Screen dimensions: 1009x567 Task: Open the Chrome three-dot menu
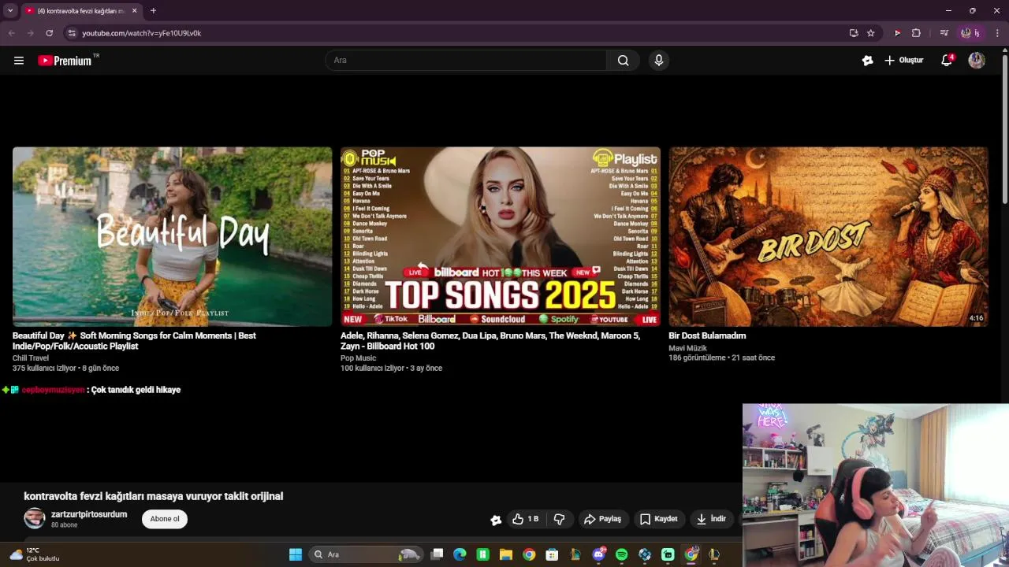click(997, 33)
